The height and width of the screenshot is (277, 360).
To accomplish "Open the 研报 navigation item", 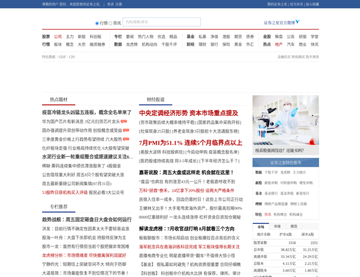I will click(302, 37).
